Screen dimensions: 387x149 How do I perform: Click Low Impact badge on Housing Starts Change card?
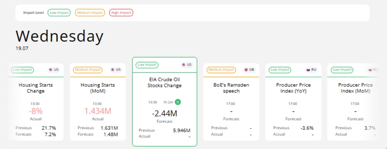click(22, 70)
